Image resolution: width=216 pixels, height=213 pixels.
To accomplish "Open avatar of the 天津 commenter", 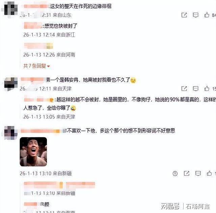I will click(11, 84).
